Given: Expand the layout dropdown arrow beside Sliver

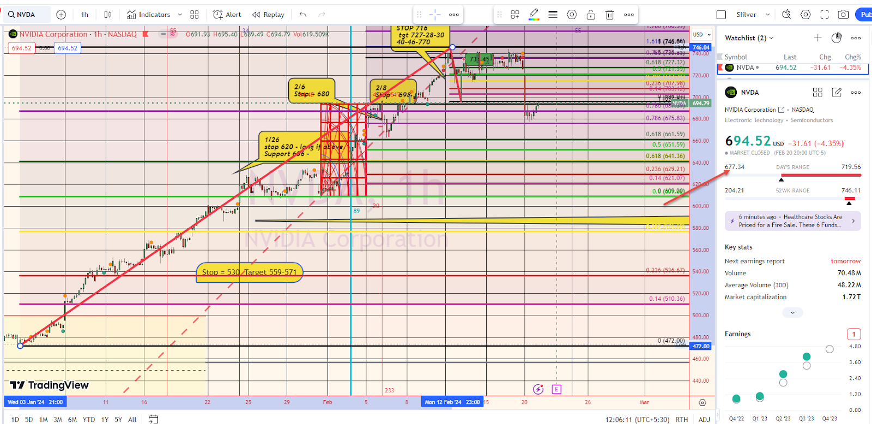Looking at the screenshot, I should 767,15.
